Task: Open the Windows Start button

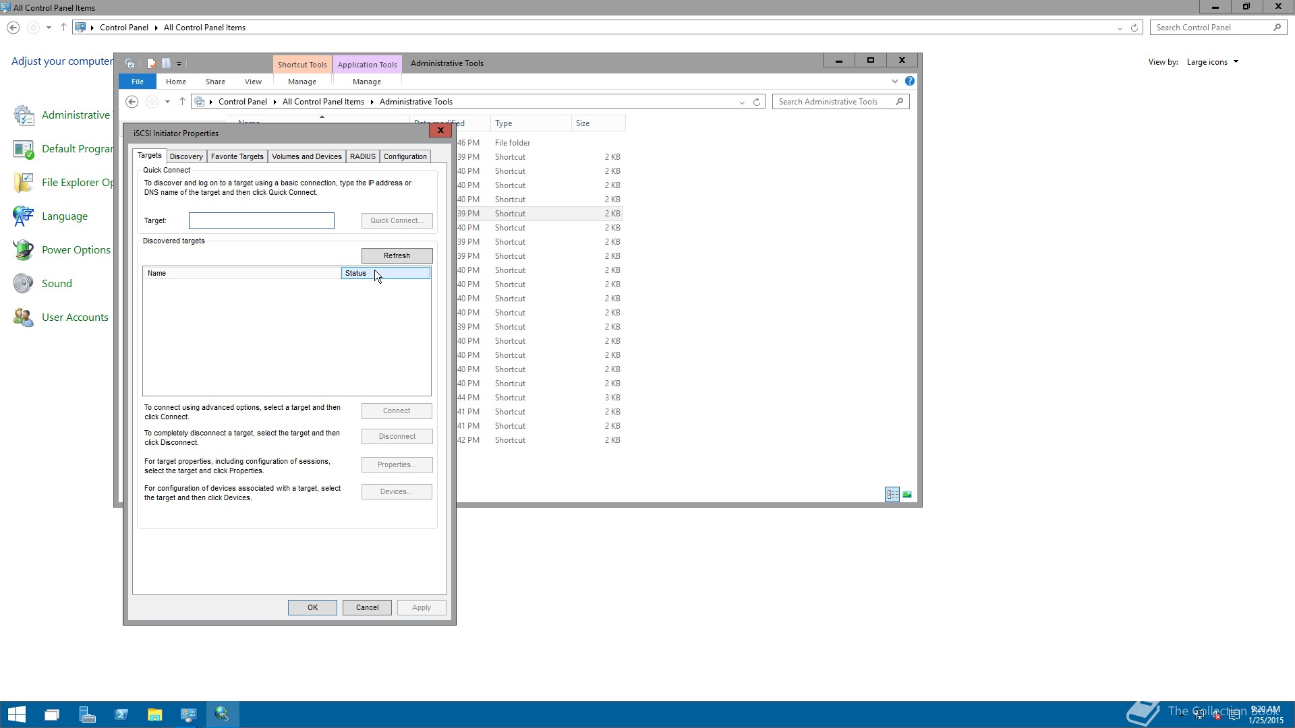Action: pyautogui.click(x=17, y=715)
